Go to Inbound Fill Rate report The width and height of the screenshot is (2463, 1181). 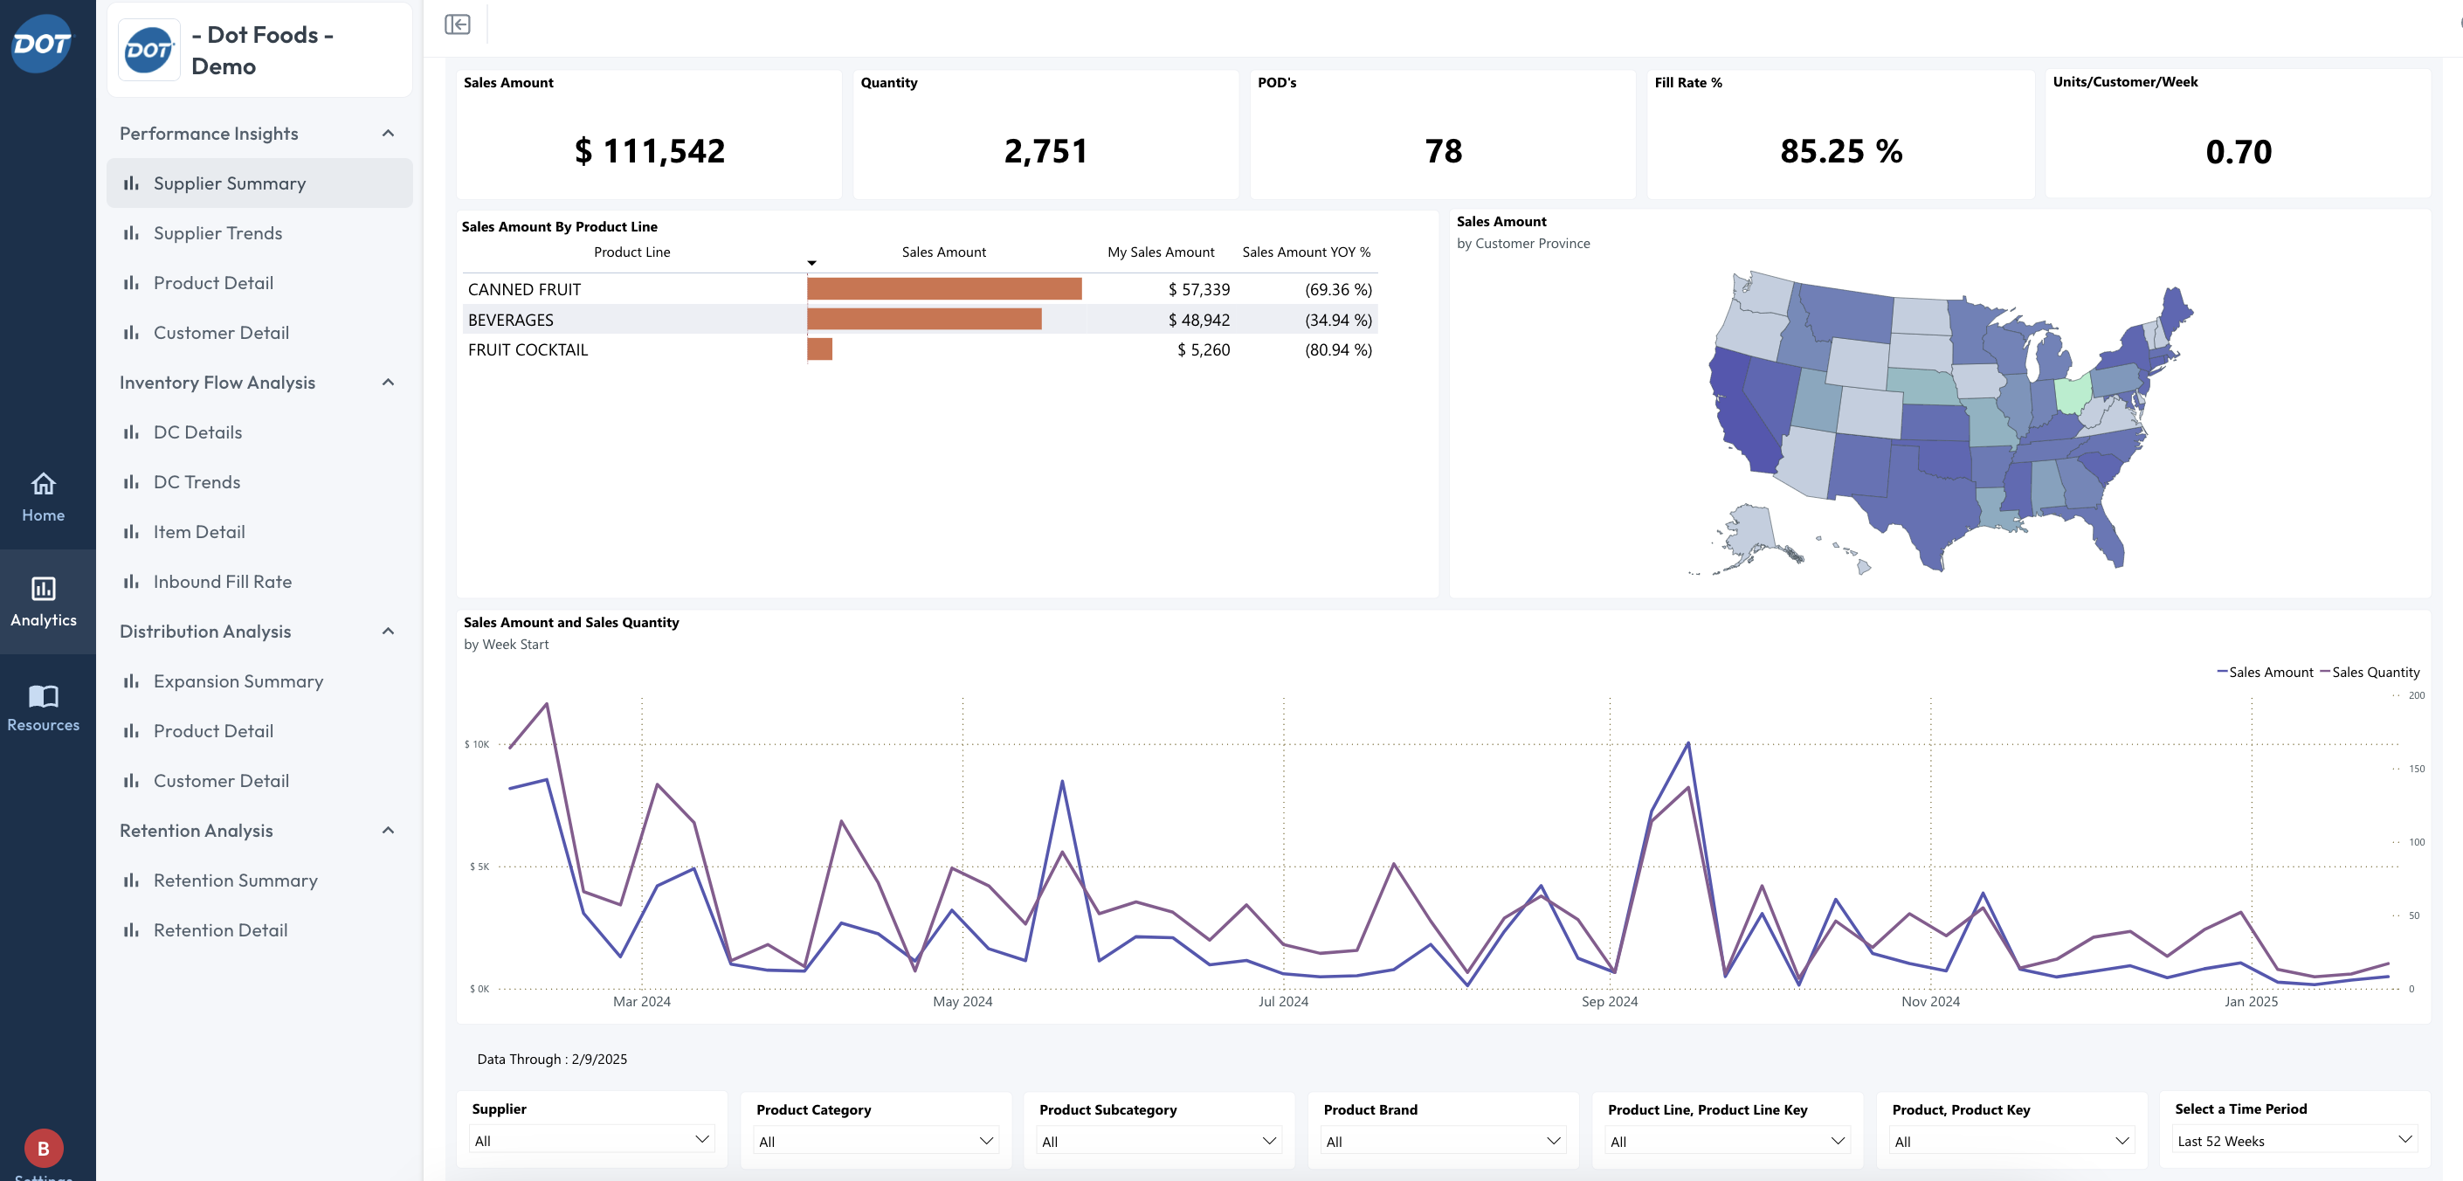point(222,582)
